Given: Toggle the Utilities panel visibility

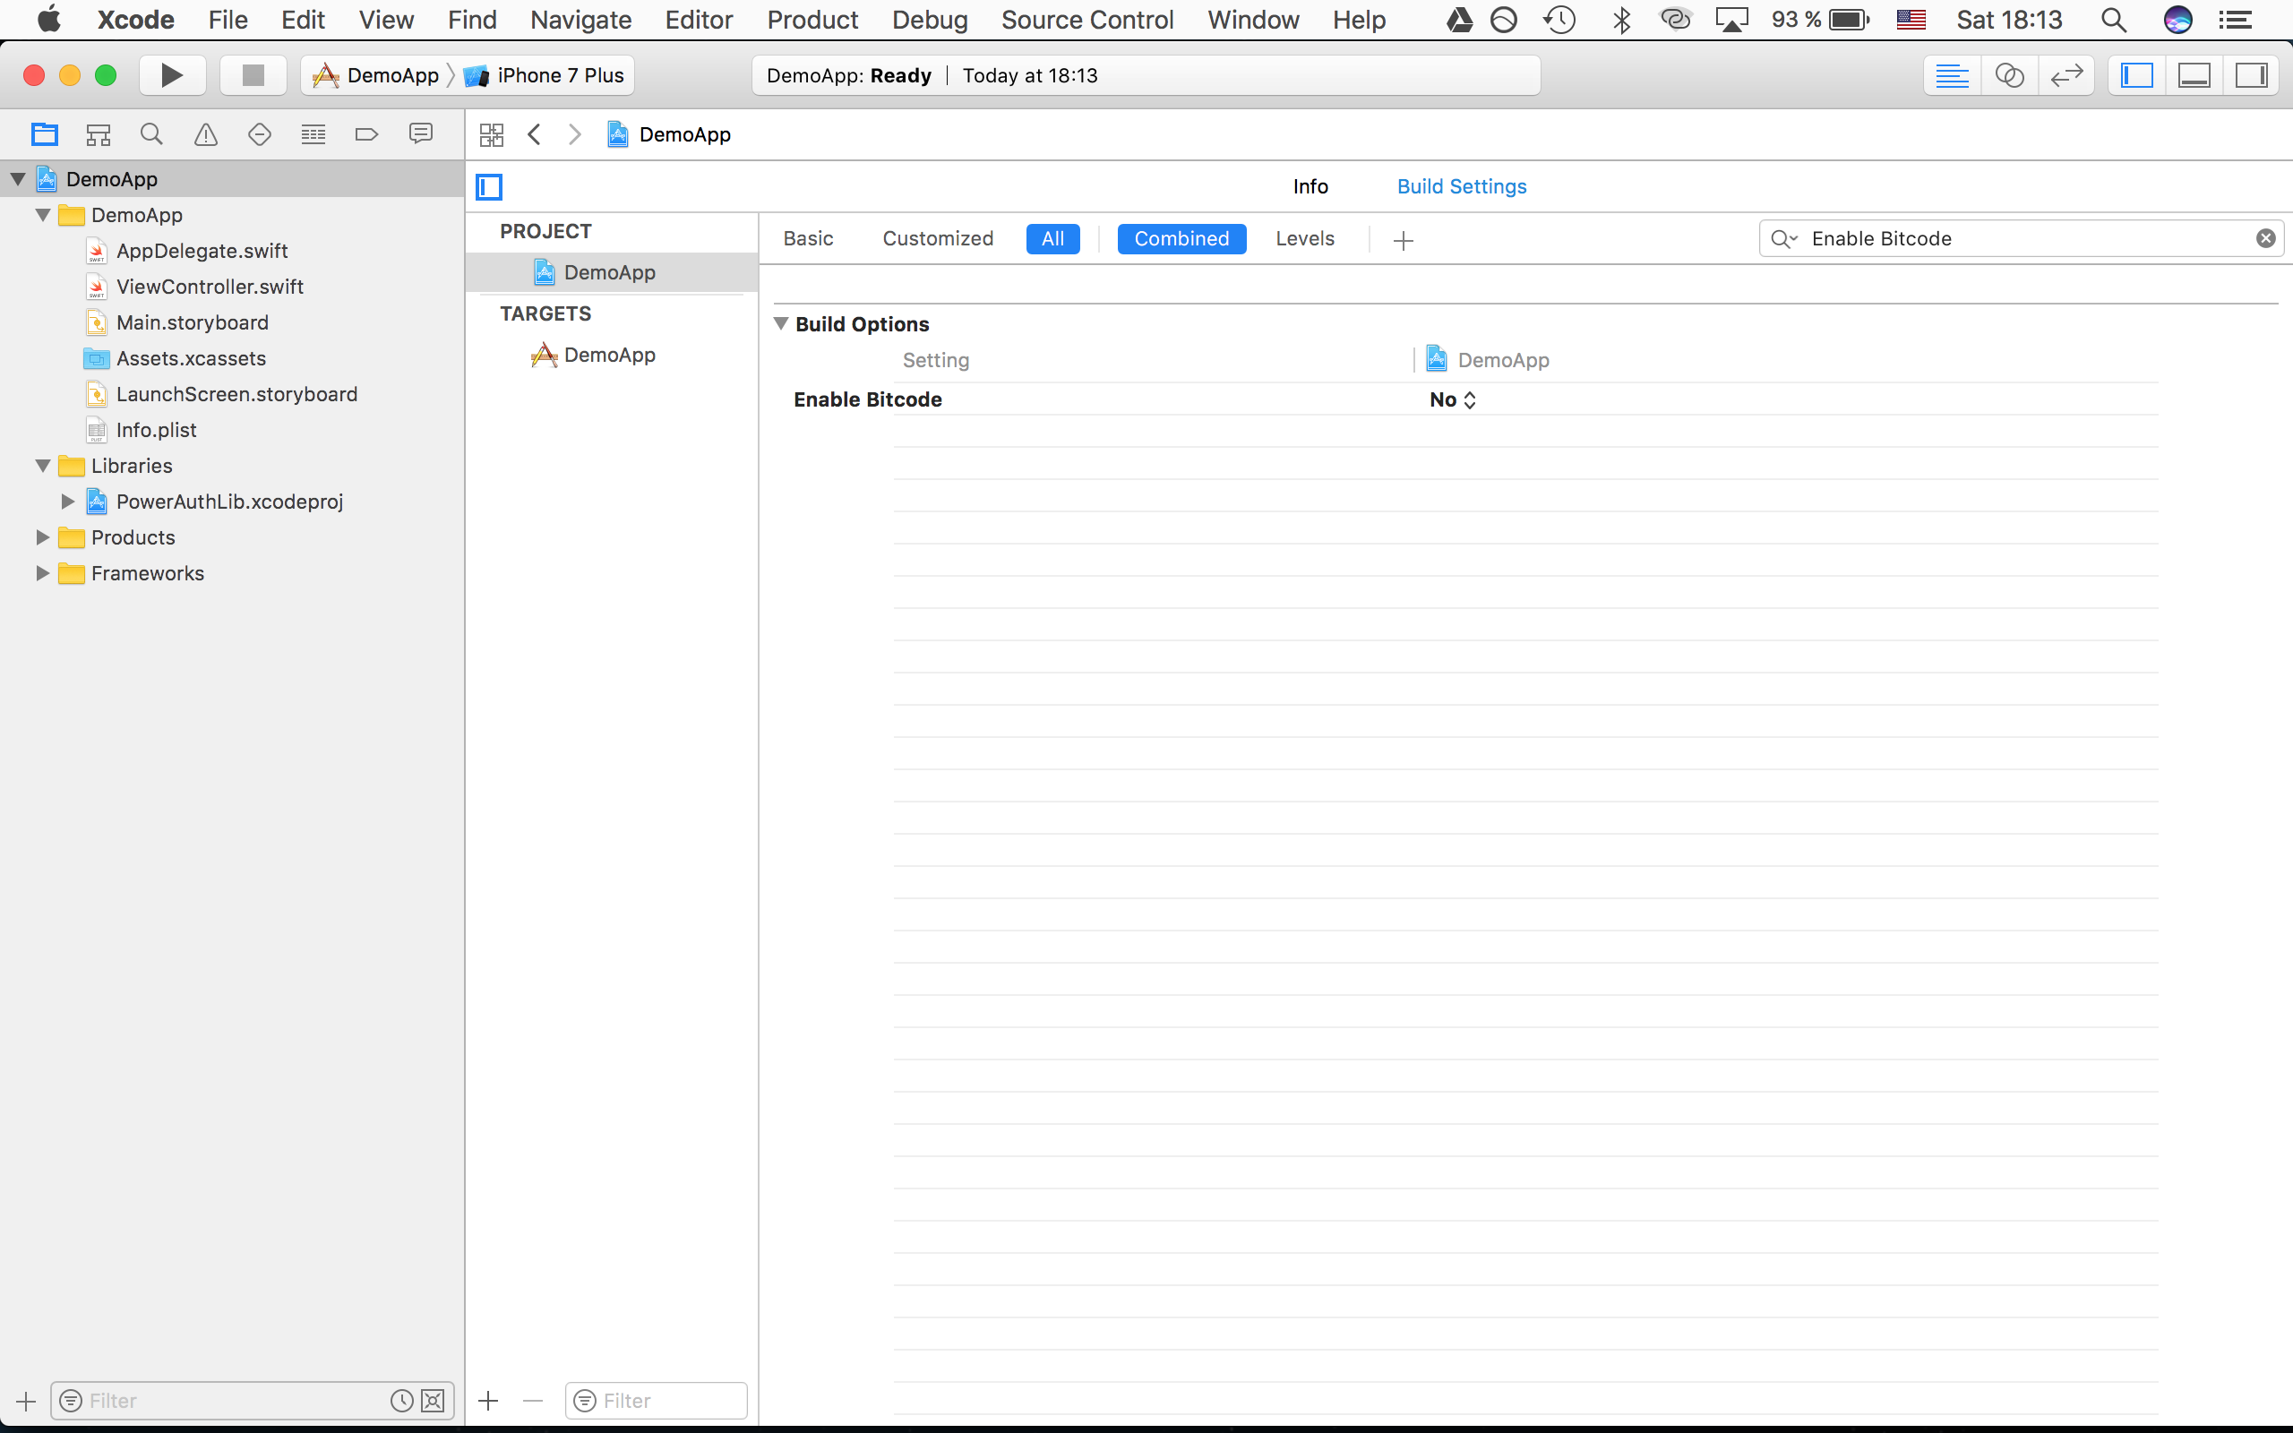Looking at the screenshot, I should click(x=2251, y=75).
